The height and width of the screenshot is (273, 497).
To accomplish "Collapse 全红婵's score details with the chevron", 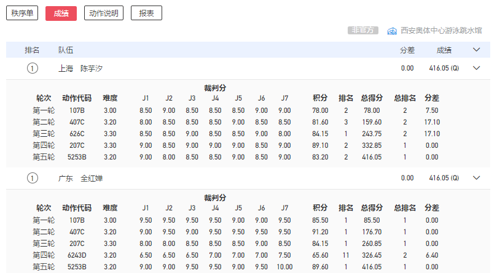I will pos(476,178).
